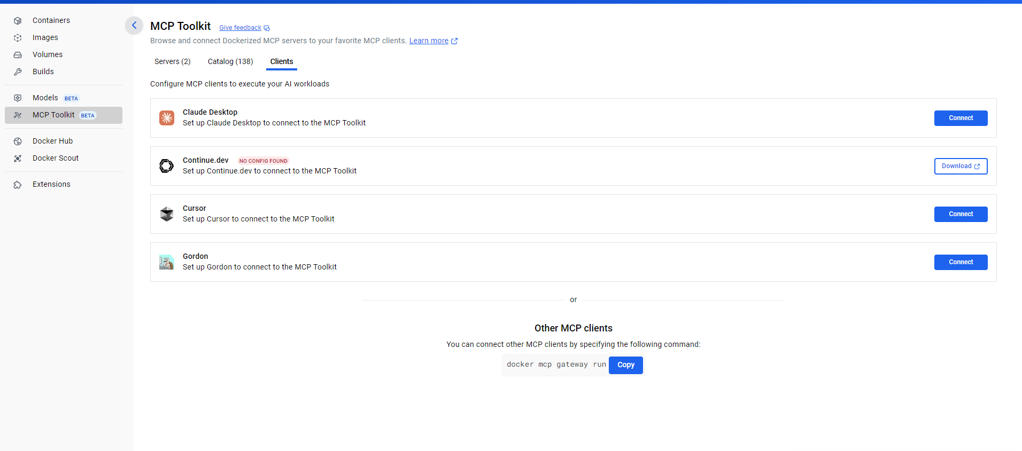Go to Builds section
Image resolution: width=1022 pixels, height=451 pixels.
click(43, 72)
